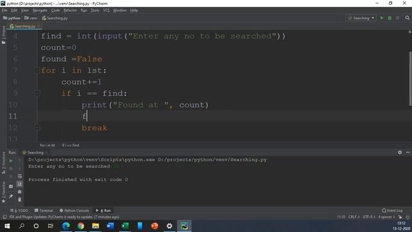Click the PyCharm update notification message

(64, 217)
